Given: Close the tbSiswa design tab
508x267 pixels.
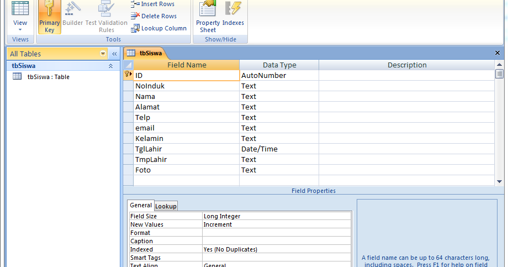Looking at the screenshot, I should tap(498, 53).
